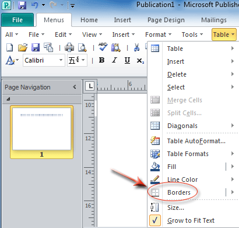This screenshot has width=239, height=228.
Task: Run the ABC Spelling check icon
Action: pyautogui.click(x=103, y=47)
